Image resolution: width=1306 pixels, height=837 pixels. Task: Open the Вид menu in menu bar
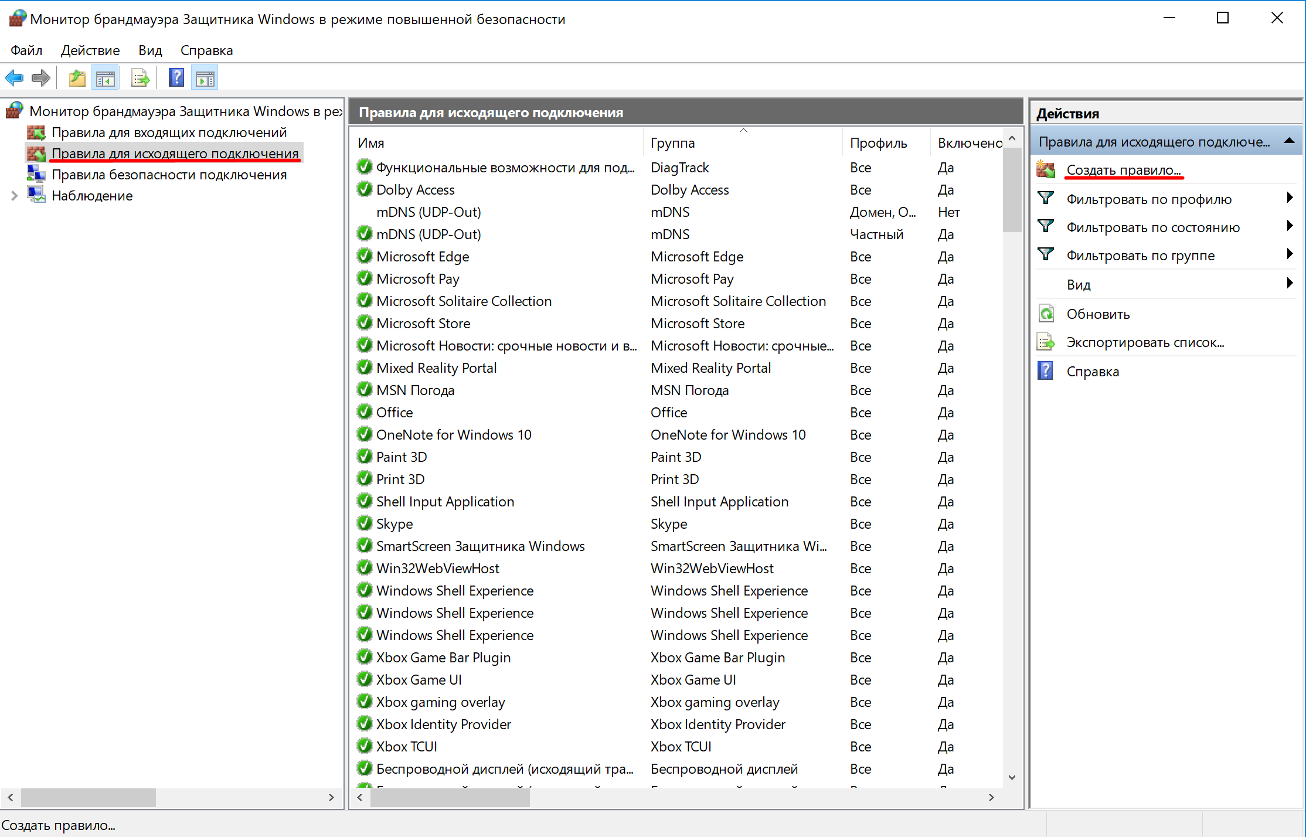pyautogui.click(x=150, y=50)
